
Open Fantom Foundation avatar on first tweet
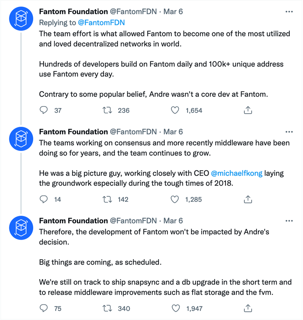tap(21, 19)
